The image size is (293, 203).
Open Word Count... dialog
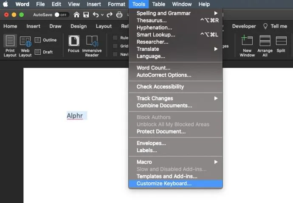pyautogui.click(x=176, y=68)
